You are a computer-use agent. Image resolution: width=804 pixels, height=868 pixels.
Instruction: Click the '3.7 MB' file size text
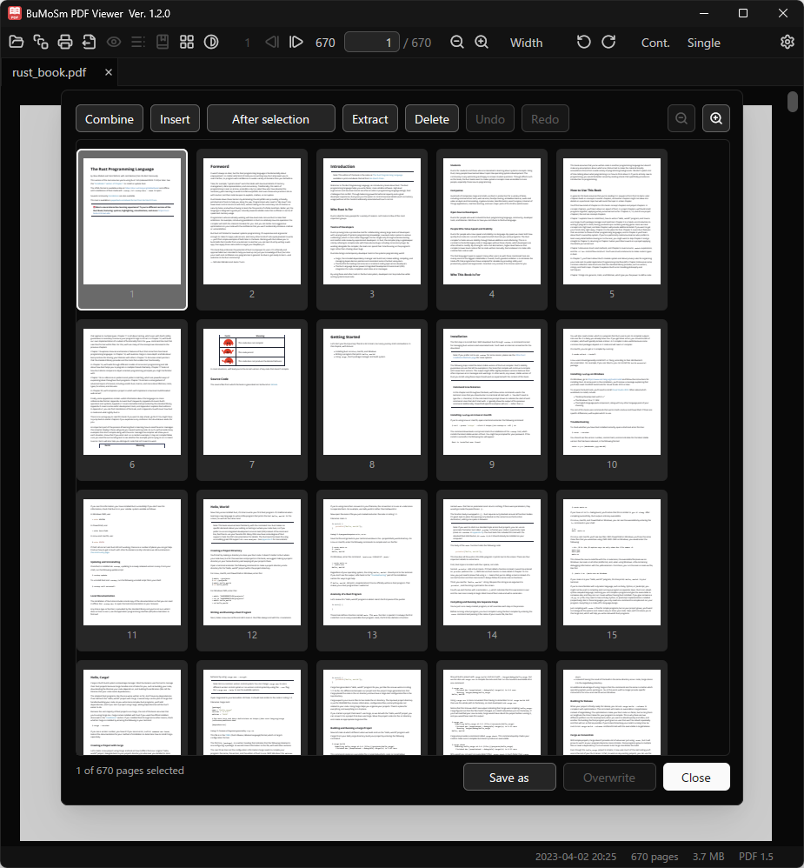(x=708, y=857)
